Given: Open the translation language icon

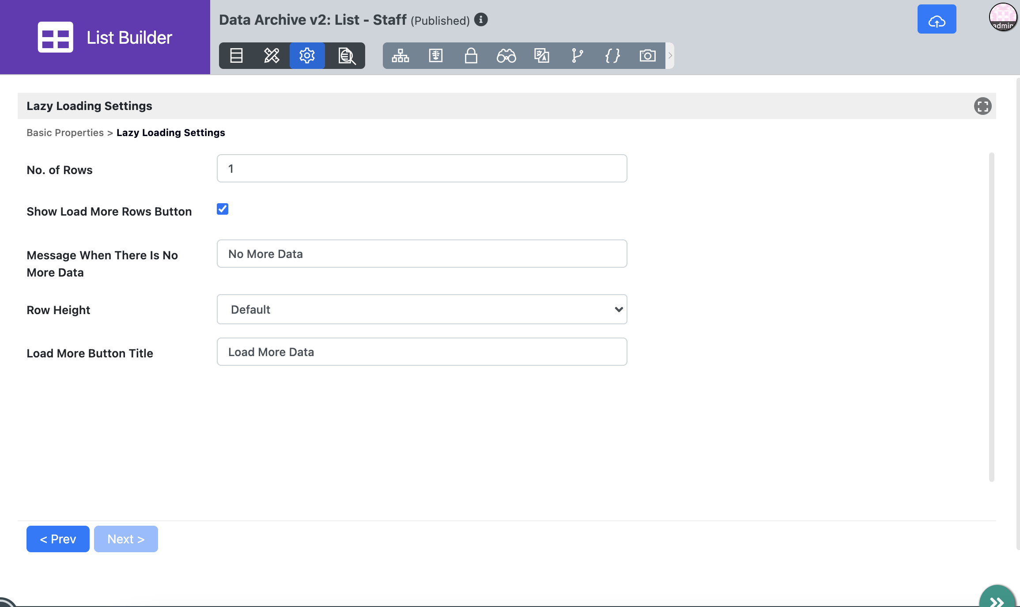Looking at the screenshot, I should [x=542, y=56].
